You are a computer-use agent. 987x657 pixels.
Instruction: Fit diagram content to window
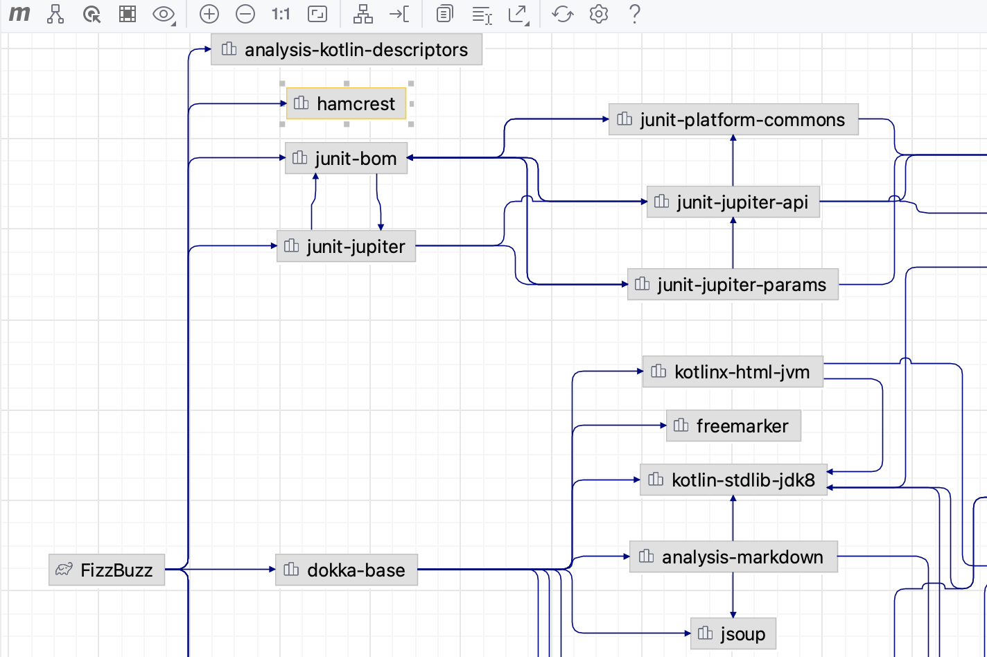tap(317, 14)
